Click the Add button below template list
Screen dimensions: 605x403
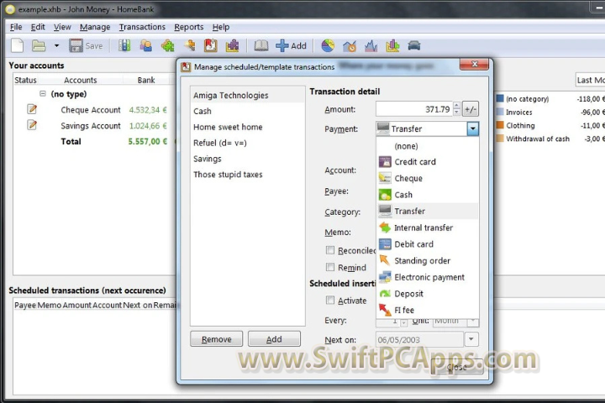274,339
